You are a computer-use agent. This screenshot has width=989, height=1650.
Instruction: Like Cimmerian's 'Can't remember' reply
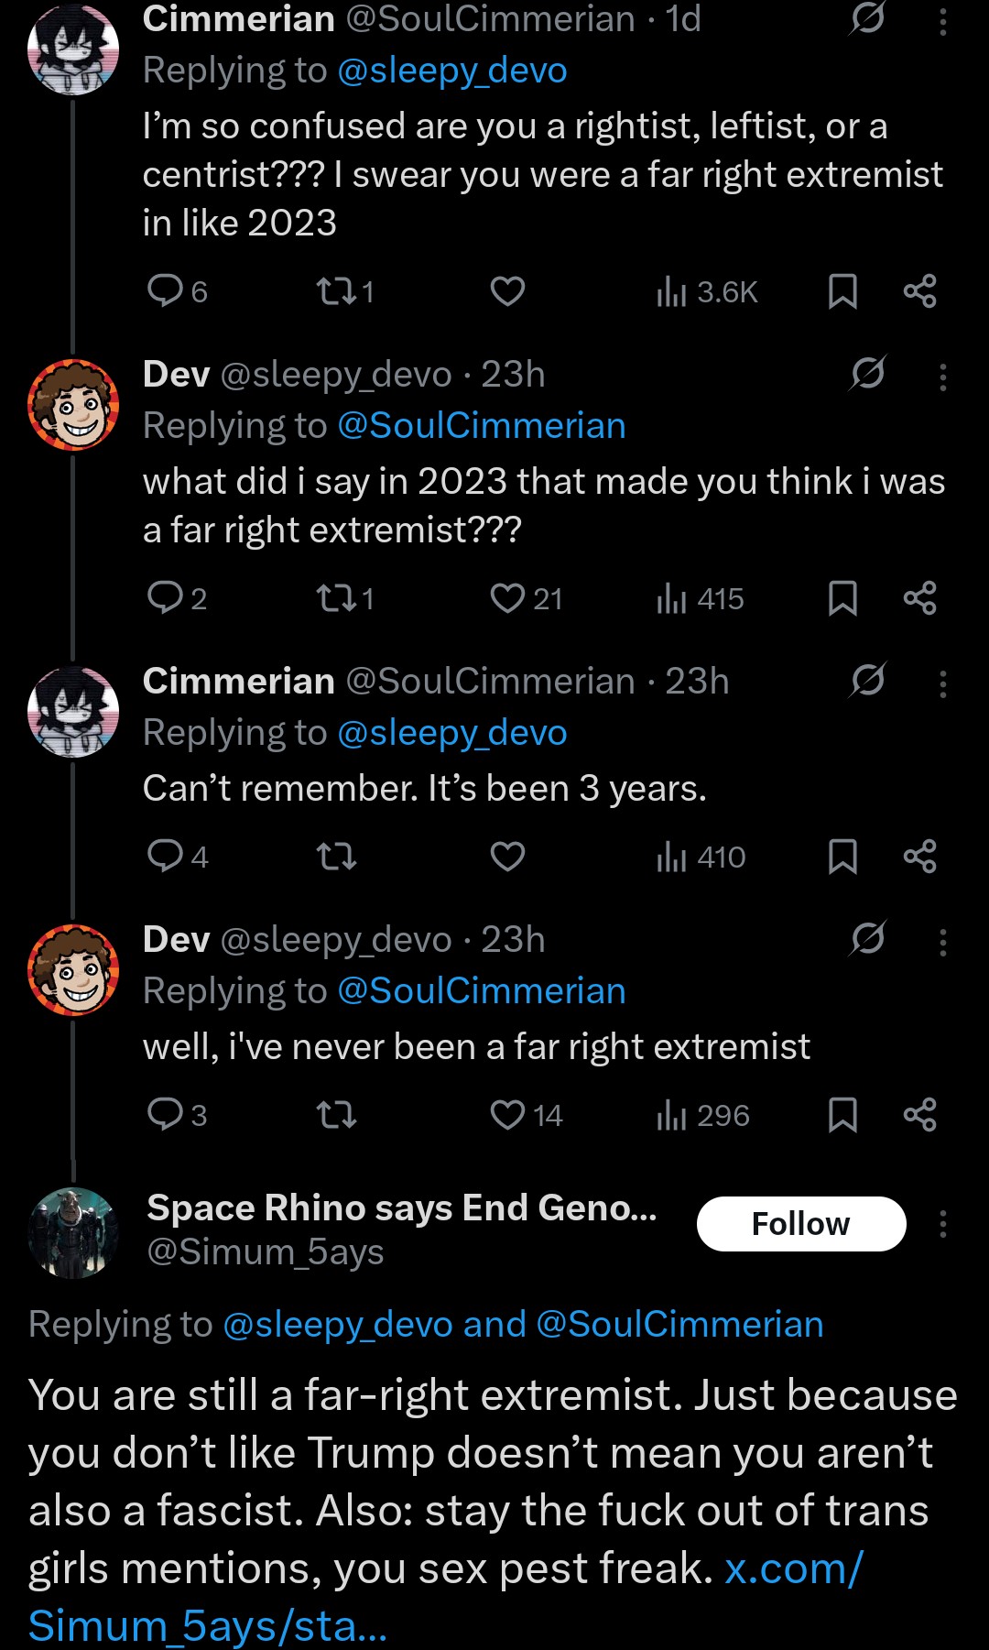tap(507, 857)
